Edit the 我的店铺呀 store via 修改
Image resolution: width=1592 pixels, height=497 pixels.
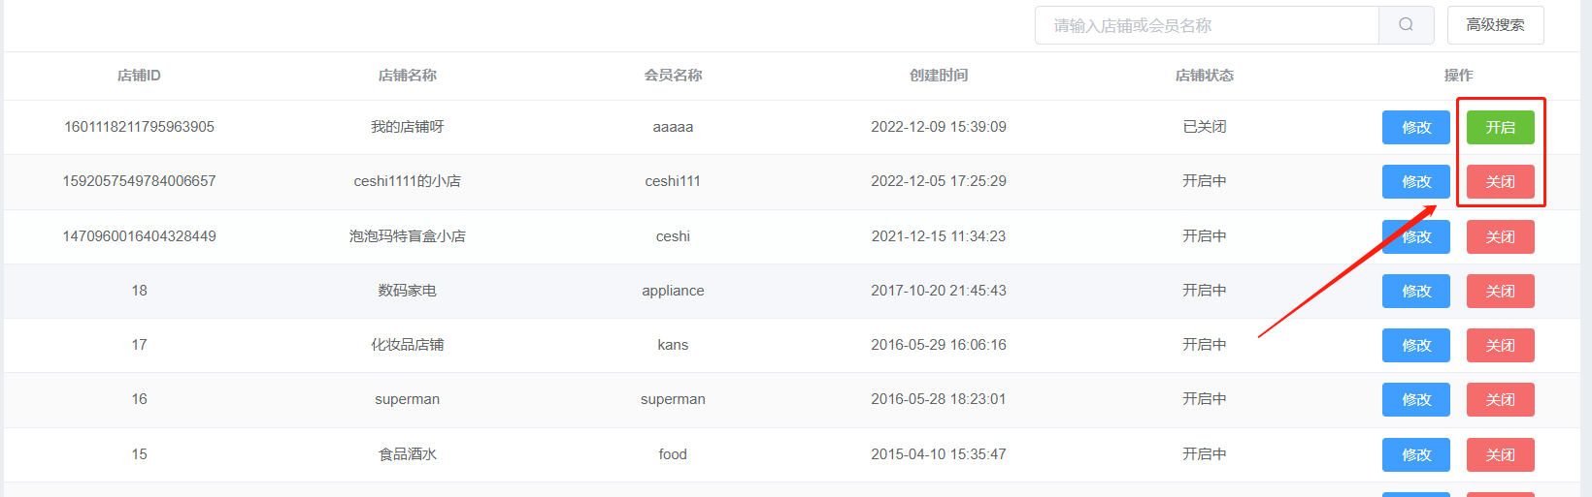click(x=1416, y=127)
